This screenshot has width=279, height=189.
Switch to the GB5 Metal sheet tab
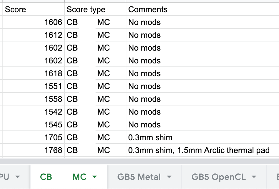click(139, 177)
